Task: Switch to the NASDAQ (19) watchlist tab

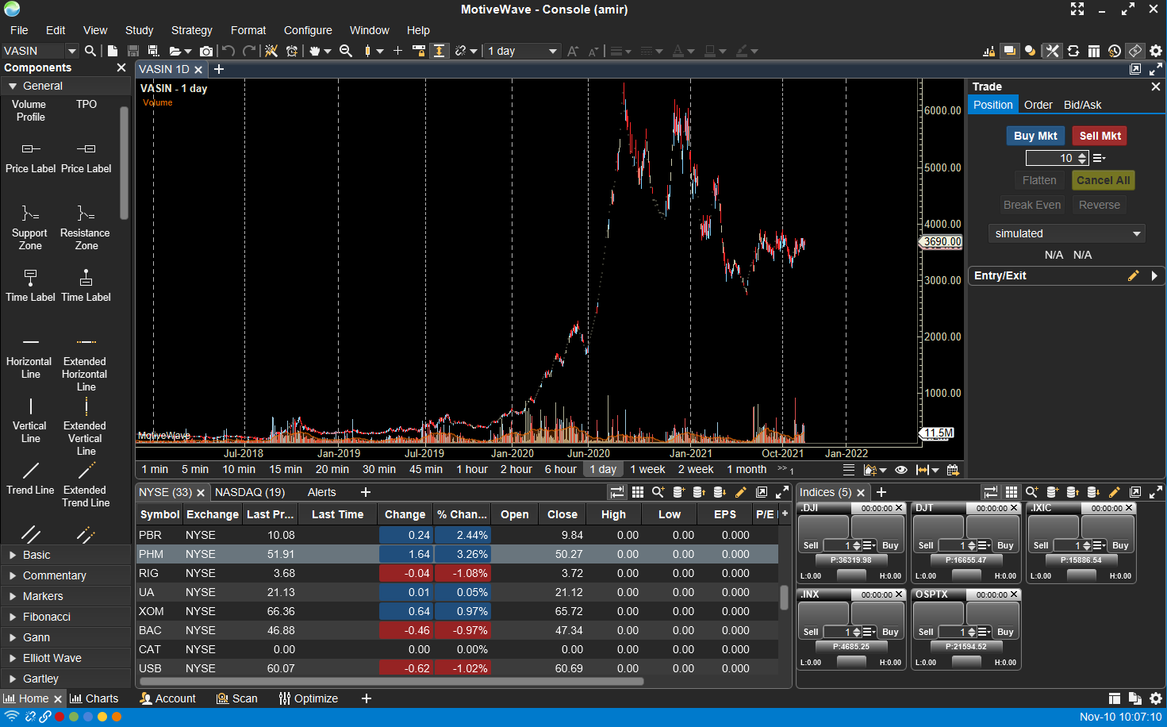Action: point(250,492)
